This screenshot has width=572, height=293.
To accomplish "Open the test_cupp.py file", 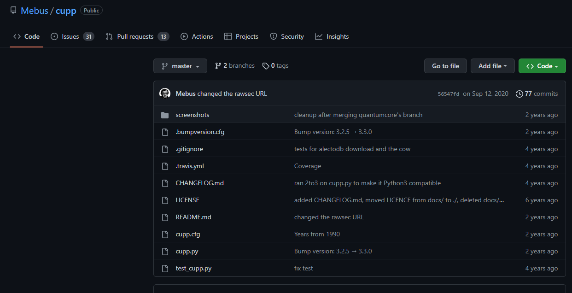I will (193, 268).
